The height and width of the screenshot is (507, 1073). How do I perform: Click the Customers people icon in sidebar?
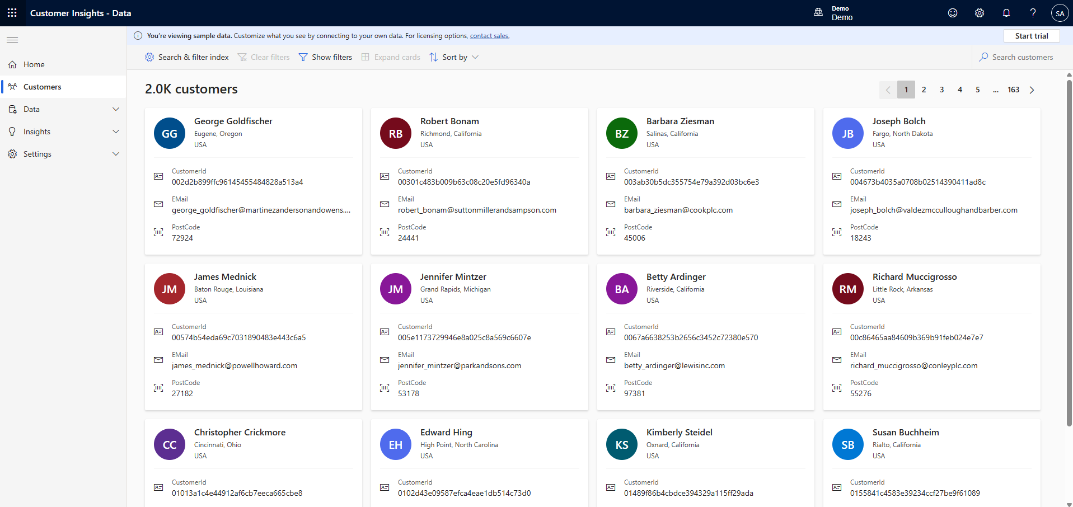(x=12, y=87)
